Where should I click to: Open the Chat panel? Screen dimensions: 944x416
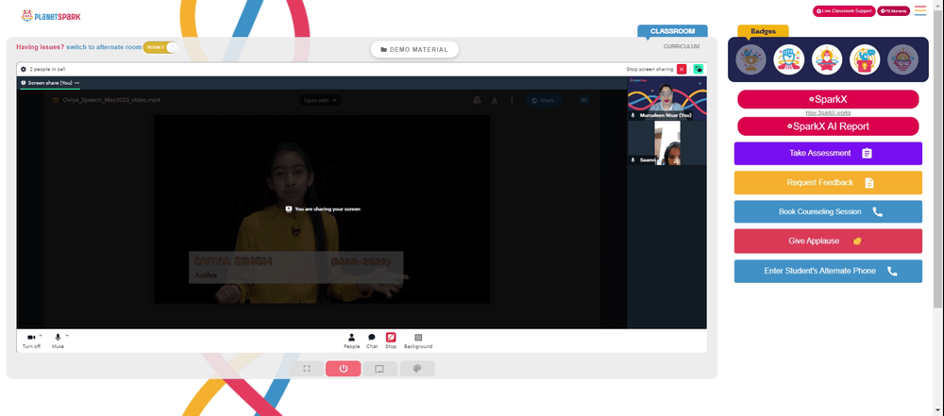click(x=372, y=341)
